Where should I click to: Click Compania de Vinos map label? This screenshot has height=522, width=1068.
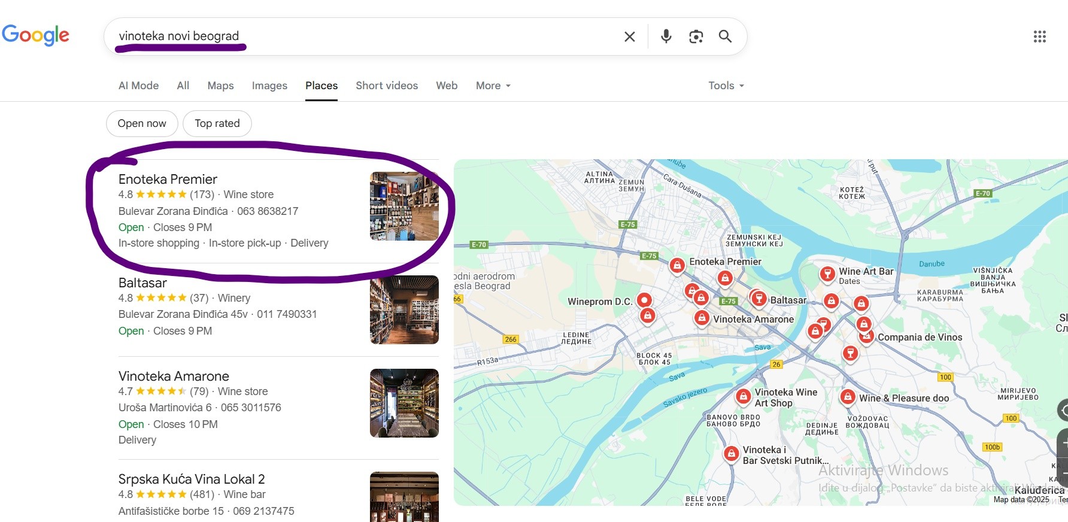click(x=920, y=337)
